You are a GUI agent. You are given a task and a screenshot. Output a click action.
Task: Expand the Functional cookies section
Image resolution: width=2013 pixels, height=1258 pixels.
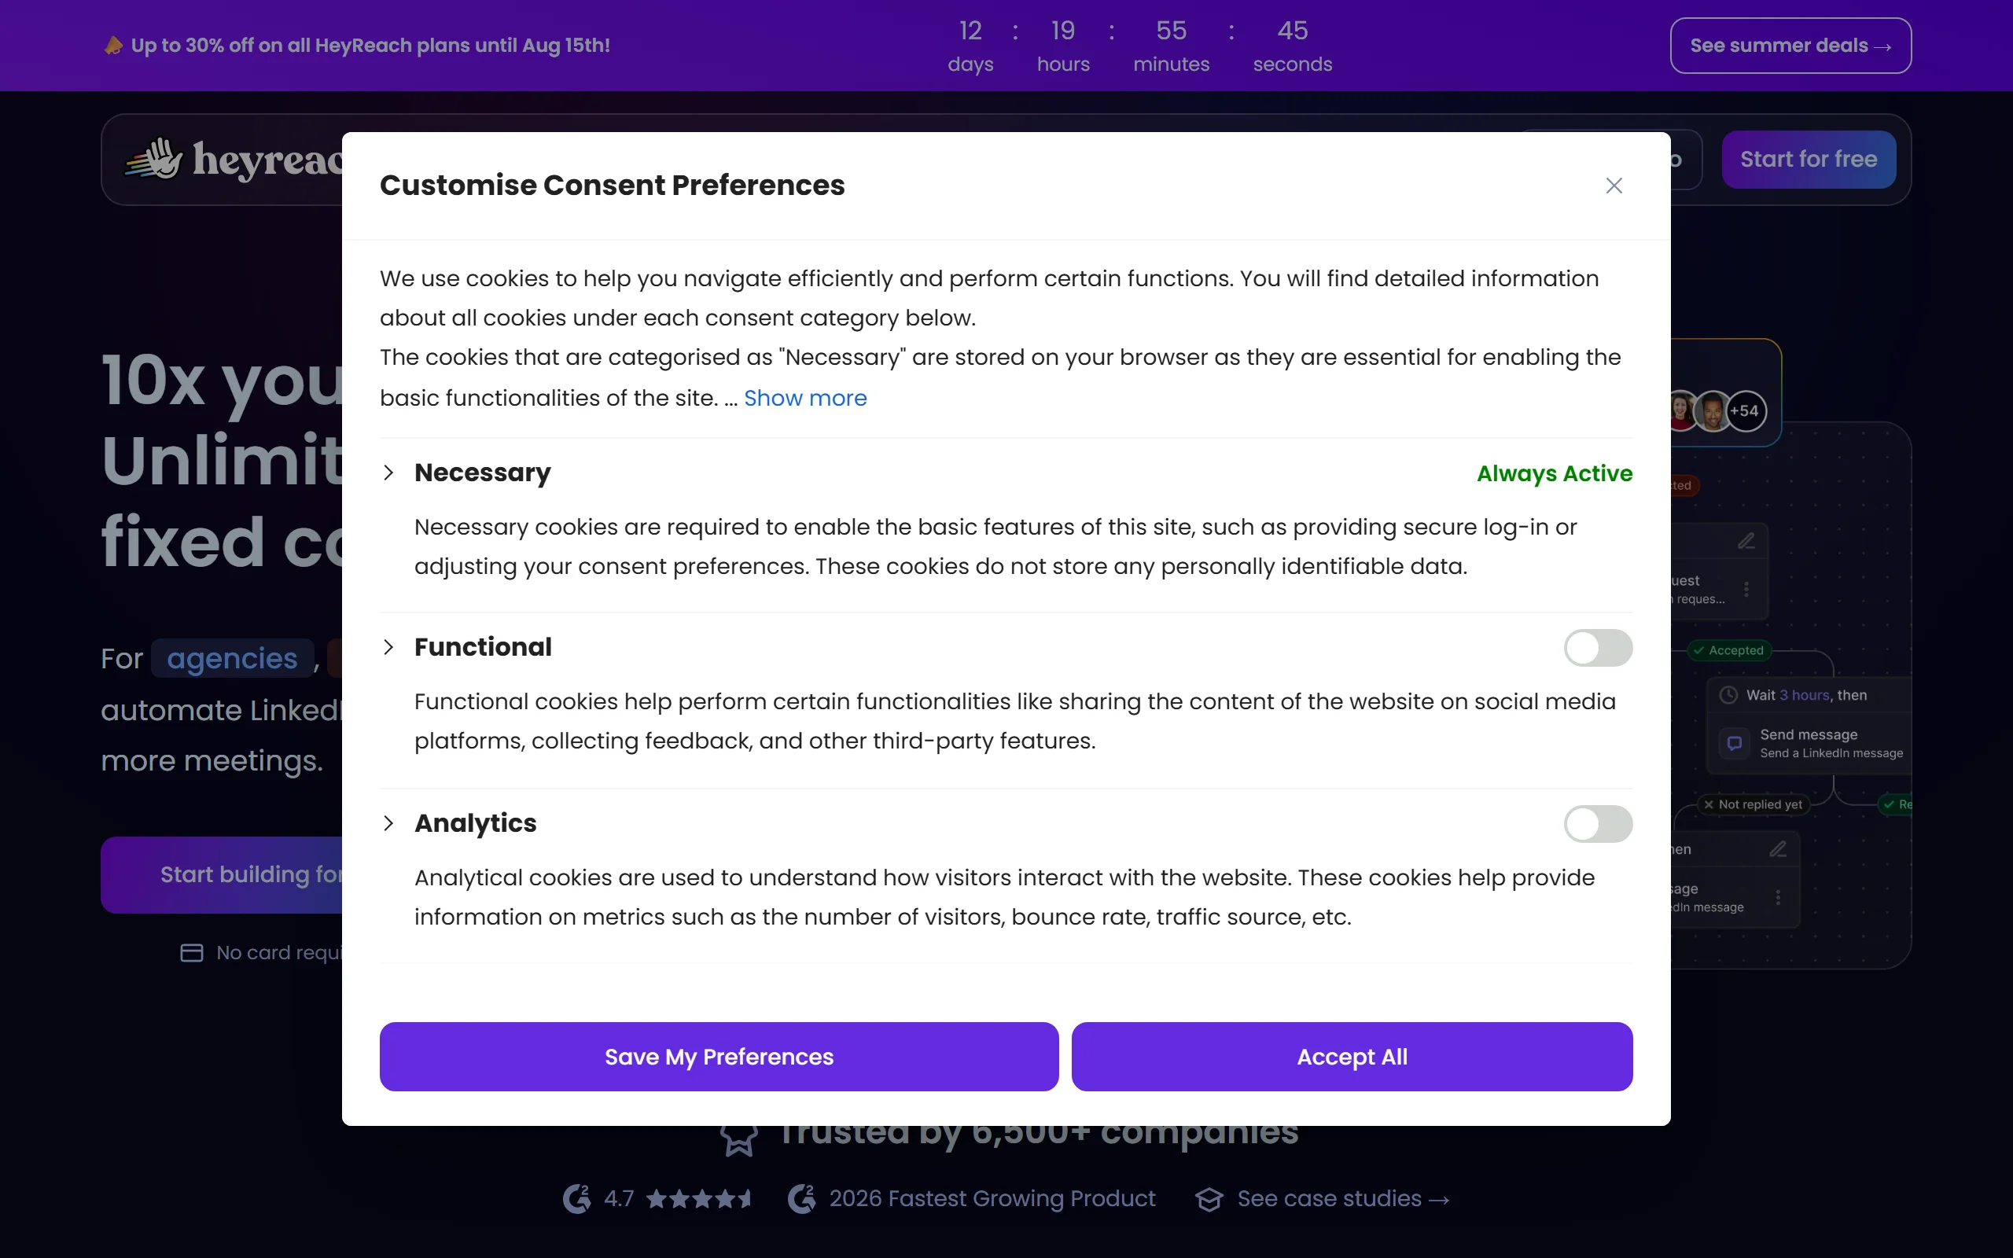(388, 647)
